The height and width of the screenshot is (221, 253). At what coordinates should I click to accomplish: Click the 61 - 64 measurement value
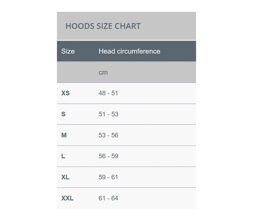[x=108, y=198]
